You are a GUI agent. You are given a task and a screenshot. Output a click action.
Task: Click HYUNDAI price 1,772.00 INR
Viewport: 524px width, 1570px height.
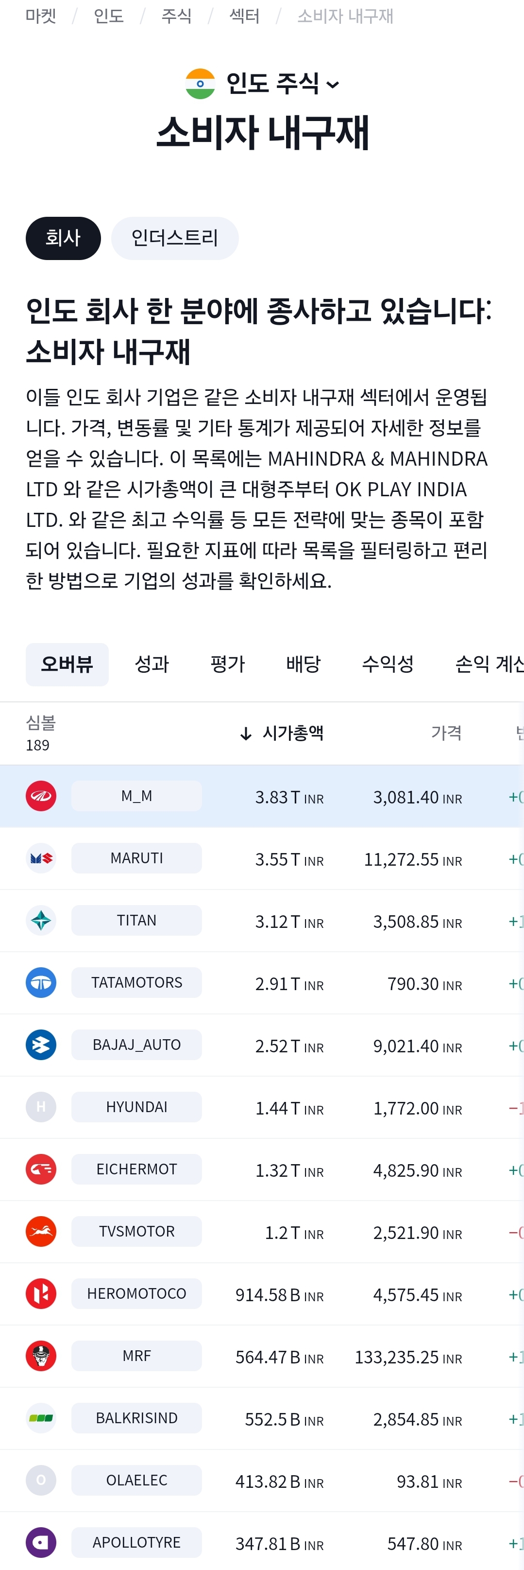point(418,1108)
